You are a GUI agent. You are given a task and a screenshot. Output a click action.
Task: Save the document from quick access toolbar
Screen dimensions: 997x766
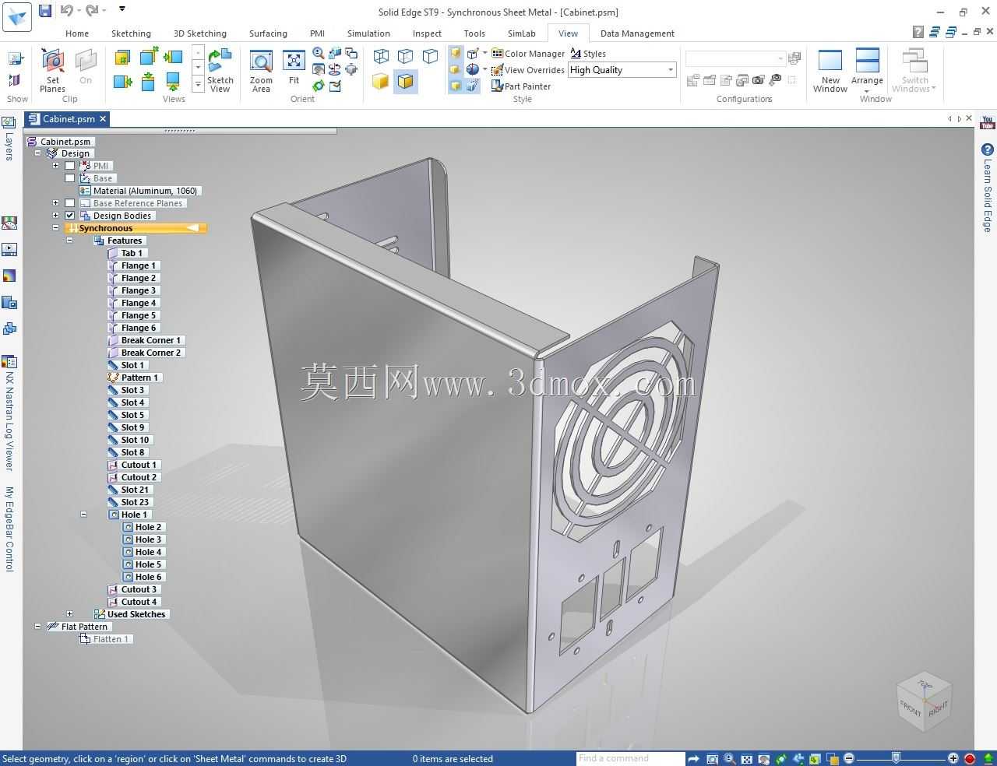[45, 10]
